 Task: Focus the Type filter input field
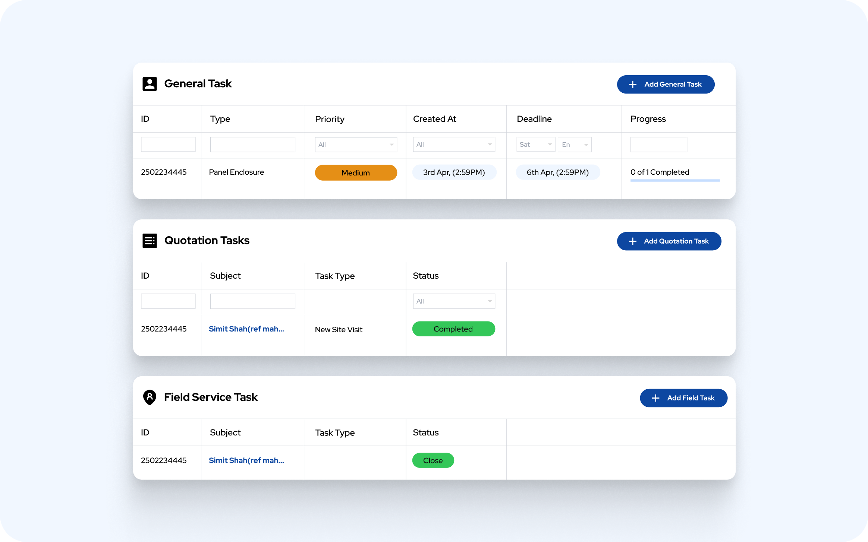pos(252,145)
